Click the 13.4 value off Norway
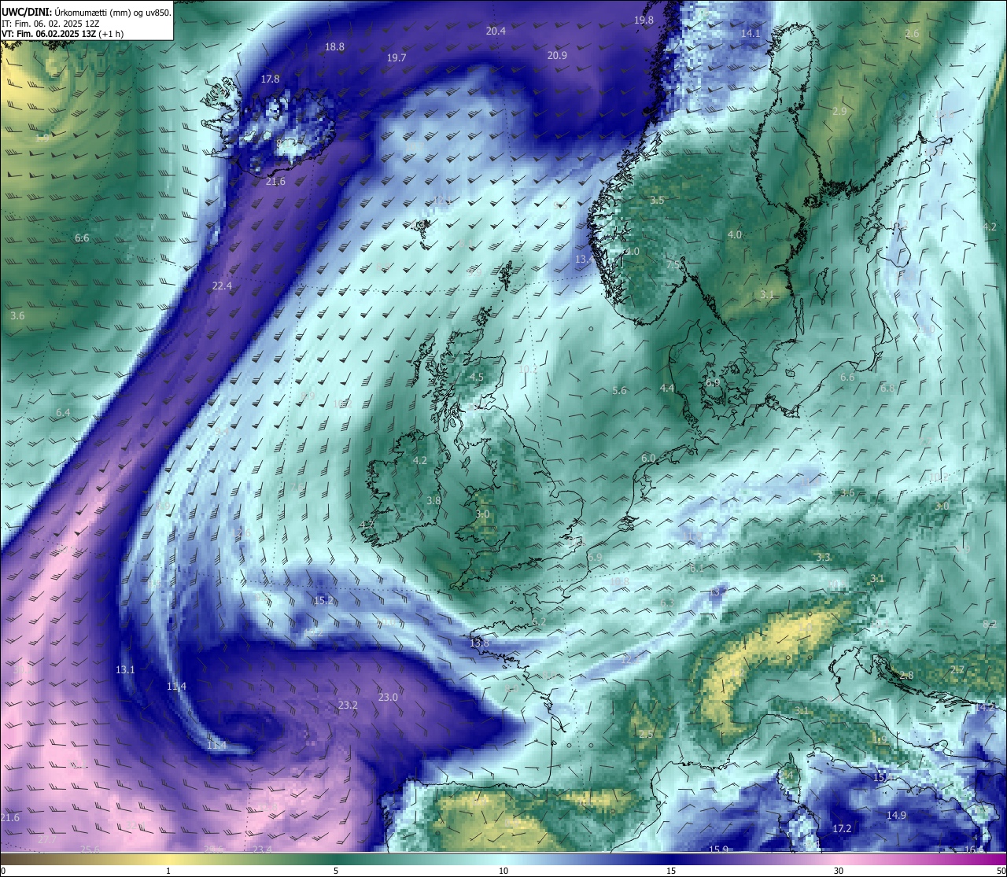The height and width of the screenshot is (877, 1007). [584, 259]
